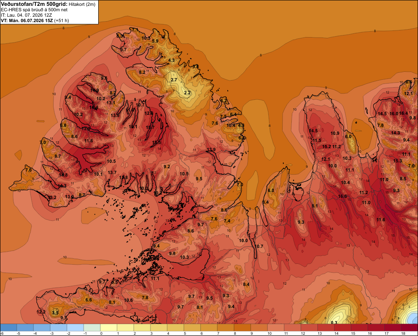
Task: Pick the legend swatch between 8 and 9
Action: click(x=242, y=328)
